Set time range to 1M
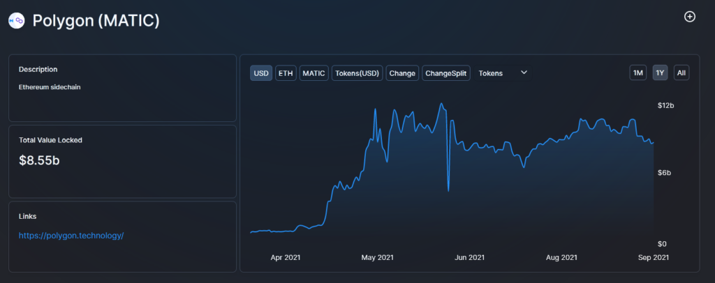This screenshot has width=715, height=283. [x=637, y=73]
